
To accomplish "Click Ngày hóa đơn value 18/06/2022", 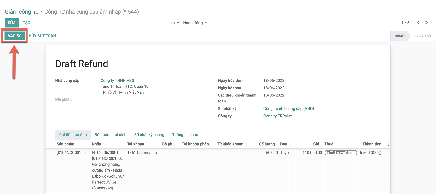I will [274, 81].
